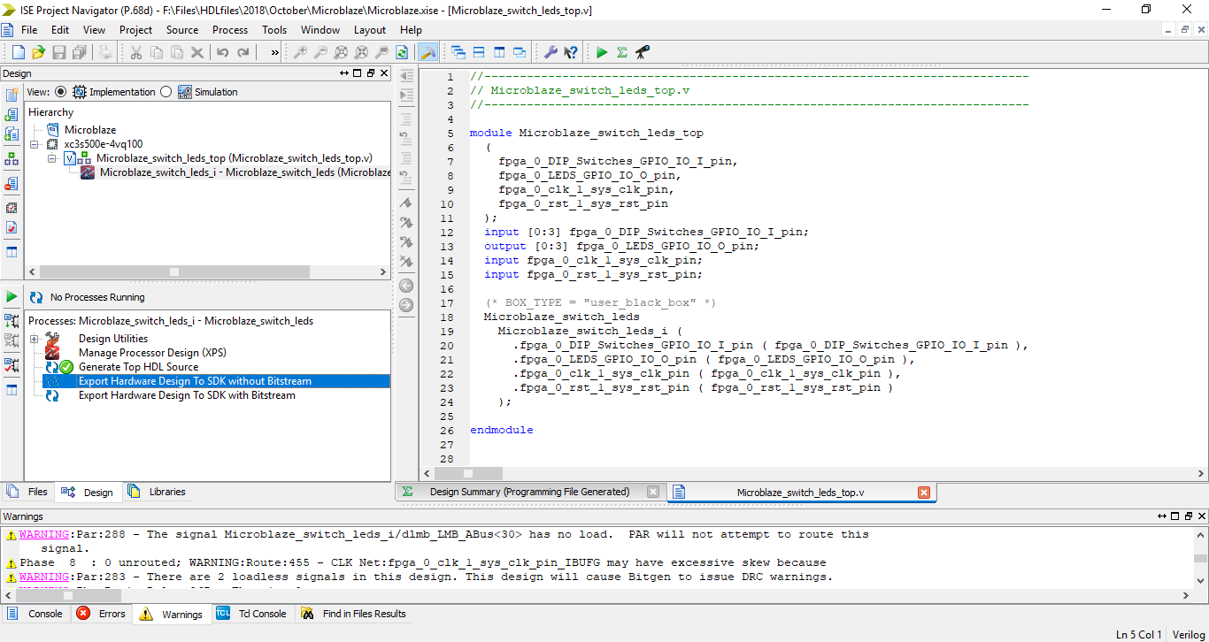Screen dimensions: 1209x642
Task: Switch to the Design Summary tab
Action: pyautogui.click(x=529, y=492)
